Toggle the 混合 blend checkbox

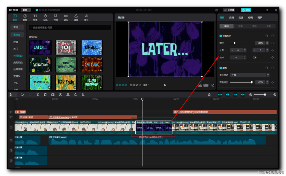coord(221,68)
